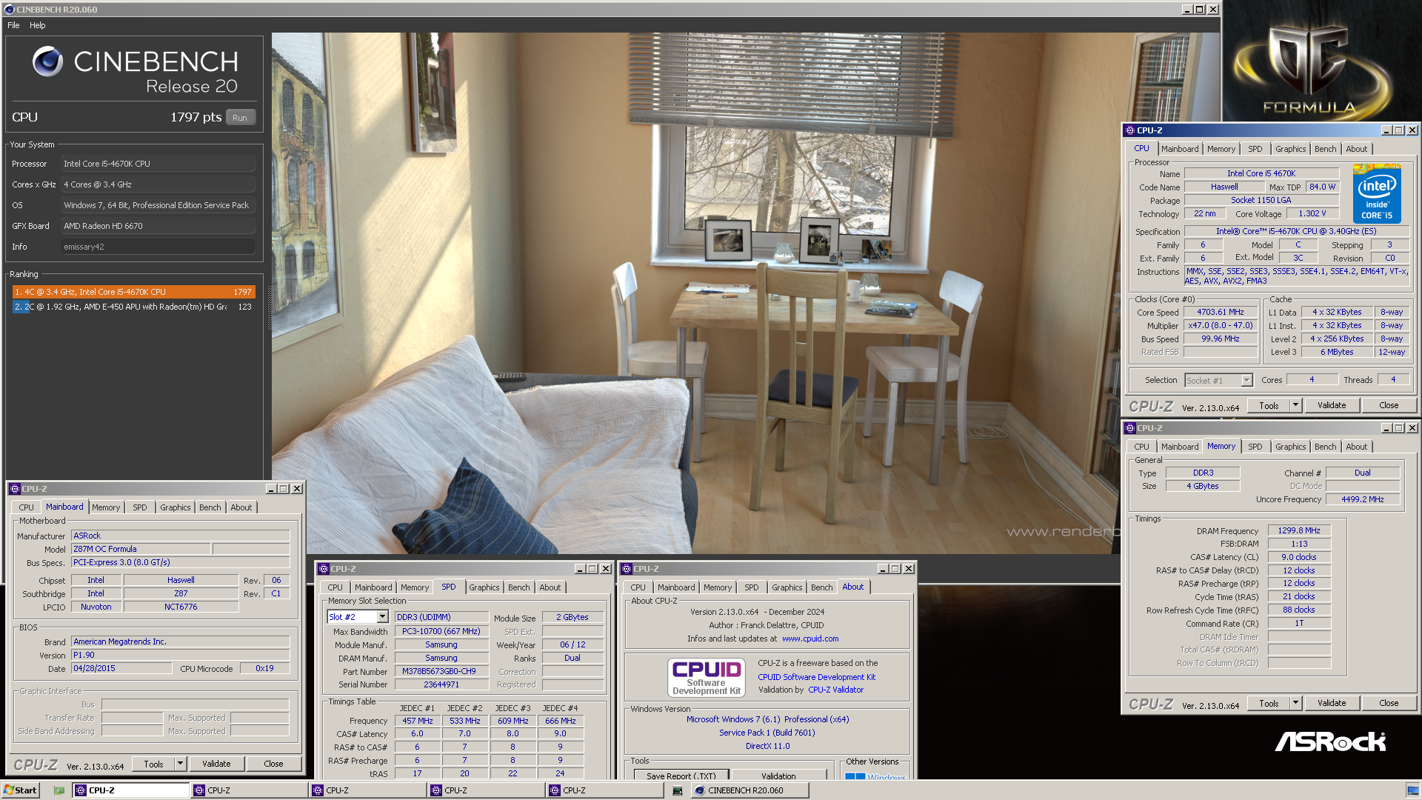Click the small monitor icon before Cinebench taskbar item
The width and height of the screenshot is (1422, 800).
(677, 790)
